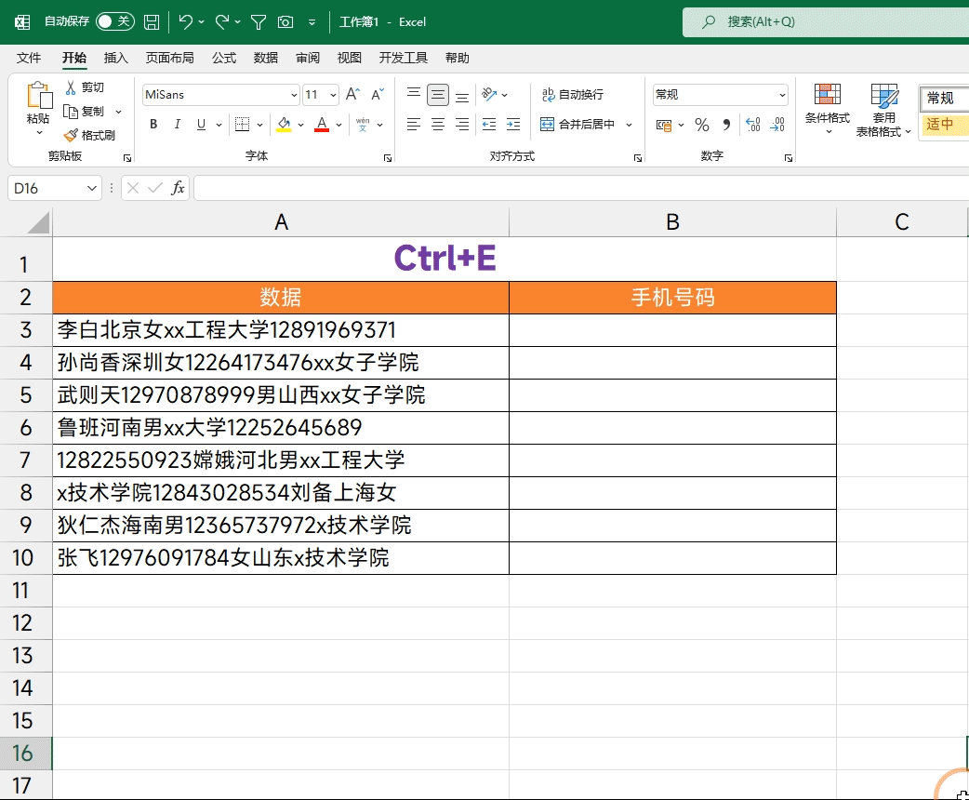Open the MiSans font name dropdown
969x800 pixels.
294,95
